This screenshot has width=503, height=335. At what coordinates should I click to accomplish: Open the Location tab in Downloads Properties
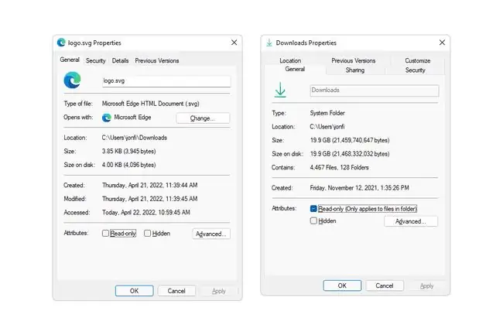pyautogui.click(x=290, y=60)
